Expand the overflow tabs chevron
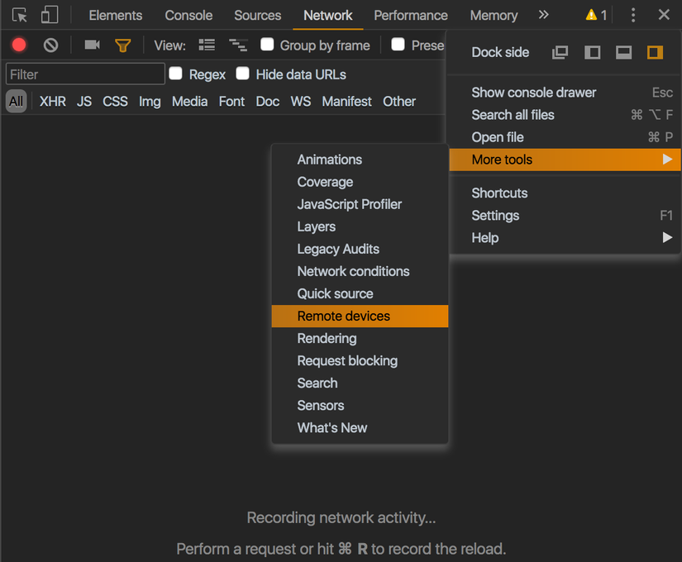Viewport: 682px width, 562px height. click(543, 15)
